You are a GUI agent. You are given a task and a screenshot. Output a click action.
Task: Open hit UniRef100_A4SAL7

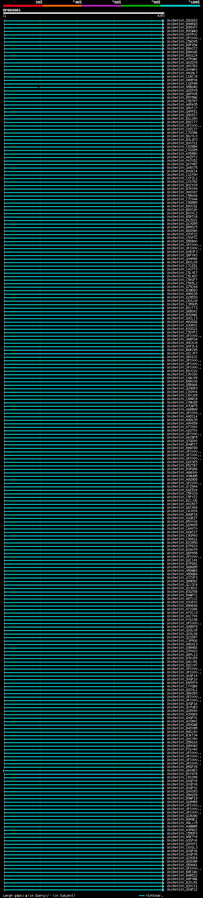(182, 73)
